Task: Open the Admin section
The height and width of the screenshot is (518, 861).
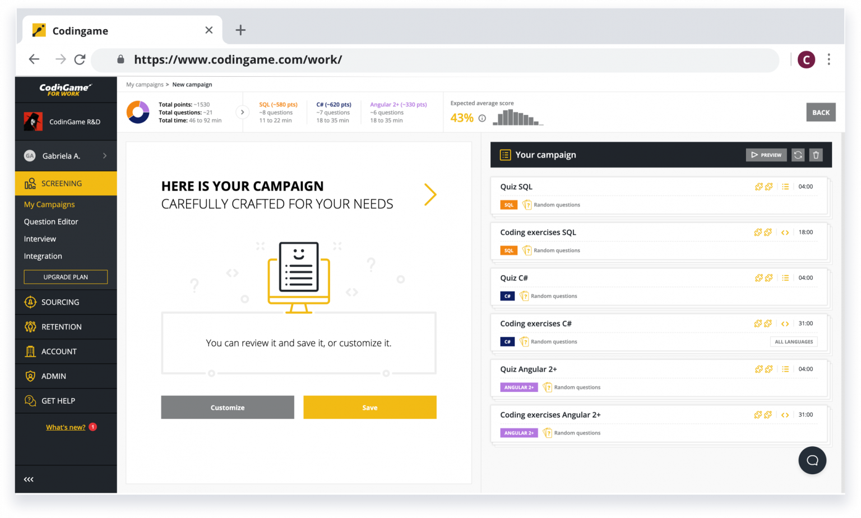Action: pos(53,376)
